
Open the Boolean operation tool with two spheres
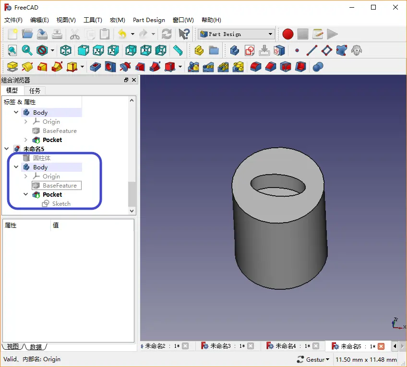[318, 67]
